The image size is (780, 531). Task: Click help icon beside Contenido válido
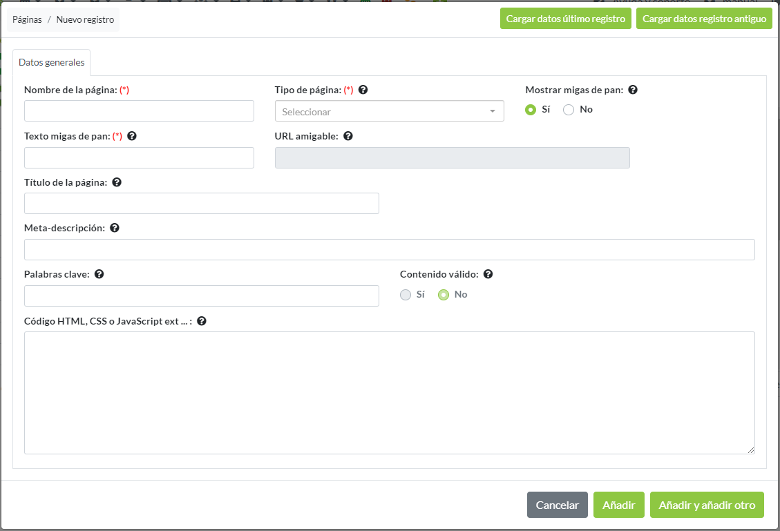click(x=488, y=274)
